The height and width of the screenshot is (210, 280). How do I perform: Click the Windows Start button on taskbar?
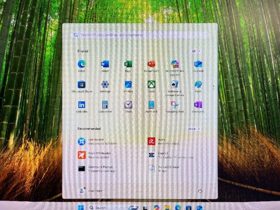80,207
